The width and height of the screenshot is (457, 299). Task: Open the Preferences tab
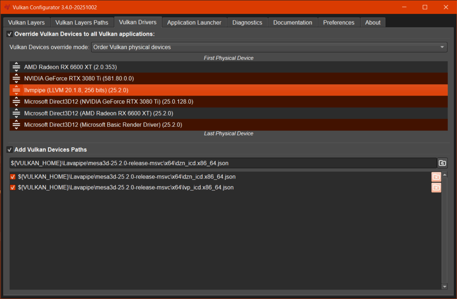[x=339, y=22]
